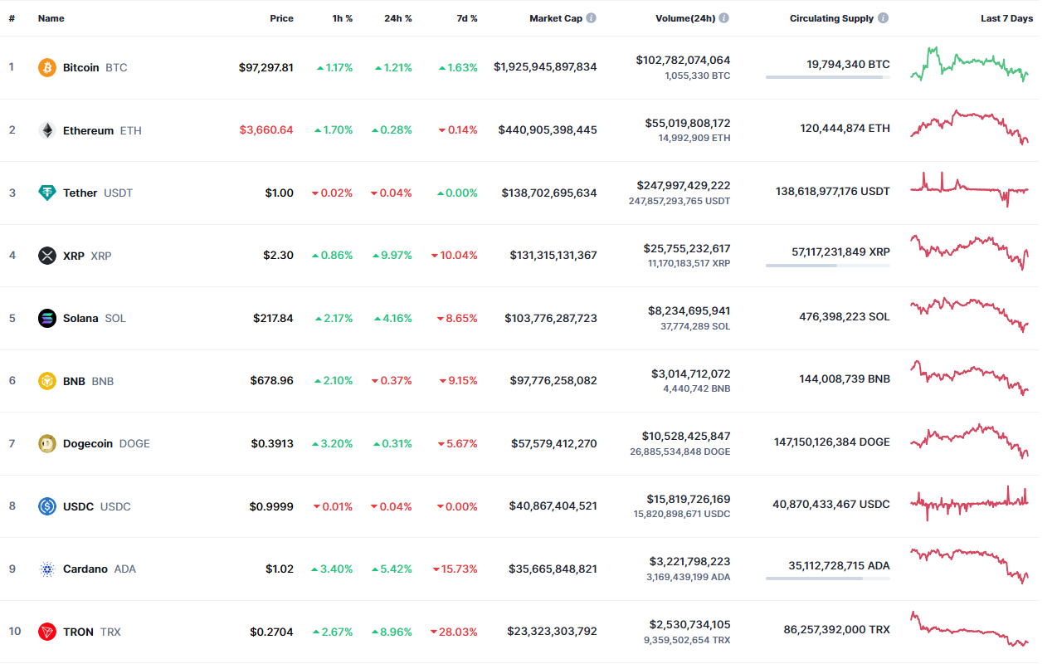Click the USDC blue logo icon

coord(47,506)
